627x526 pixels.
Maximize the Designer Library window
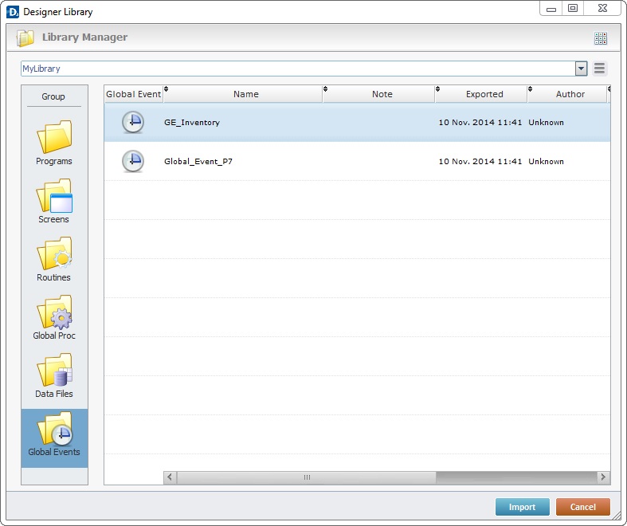573,9
